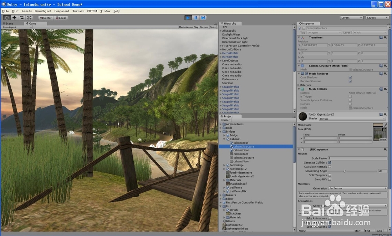Click the Pause button

pyautogui.click(x=196, y=18)
